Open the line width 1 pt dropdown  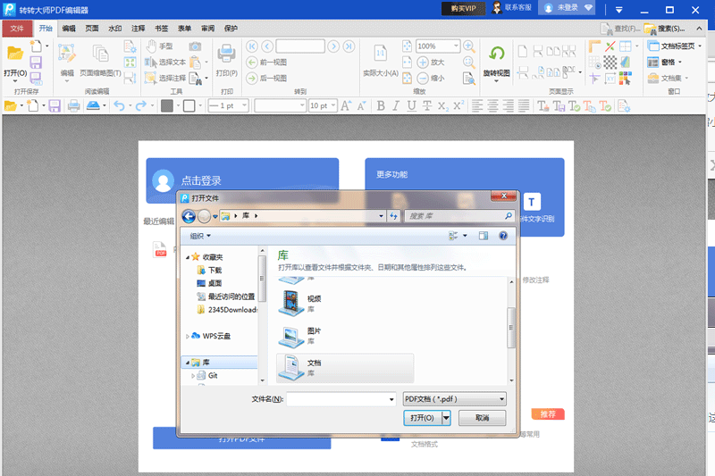pyautogui.click(x=244, y=105)
